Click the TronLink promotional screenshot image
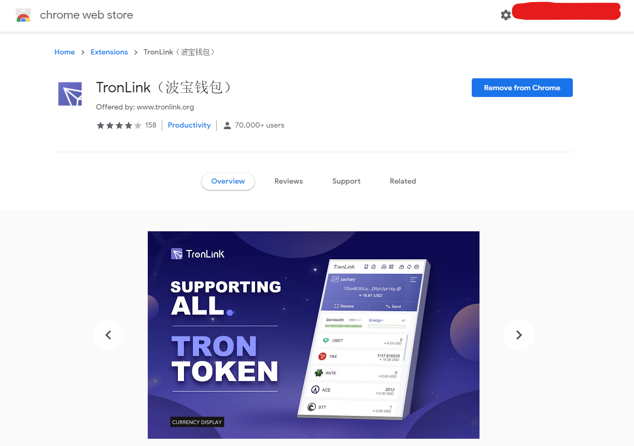634x446 pixels. click(x=314, y=335)
